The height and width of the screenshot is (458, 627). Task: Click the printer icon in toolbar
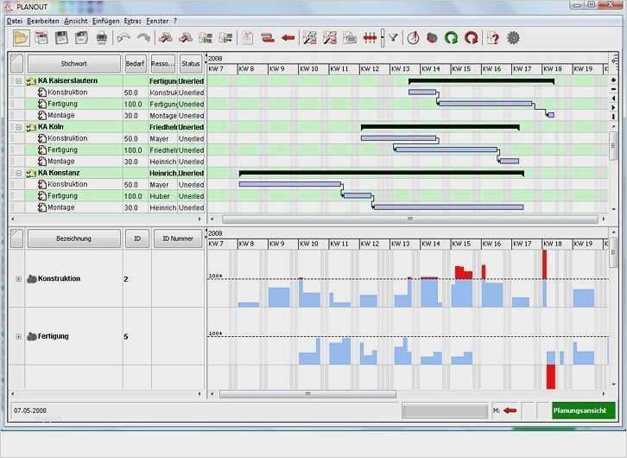102,38
